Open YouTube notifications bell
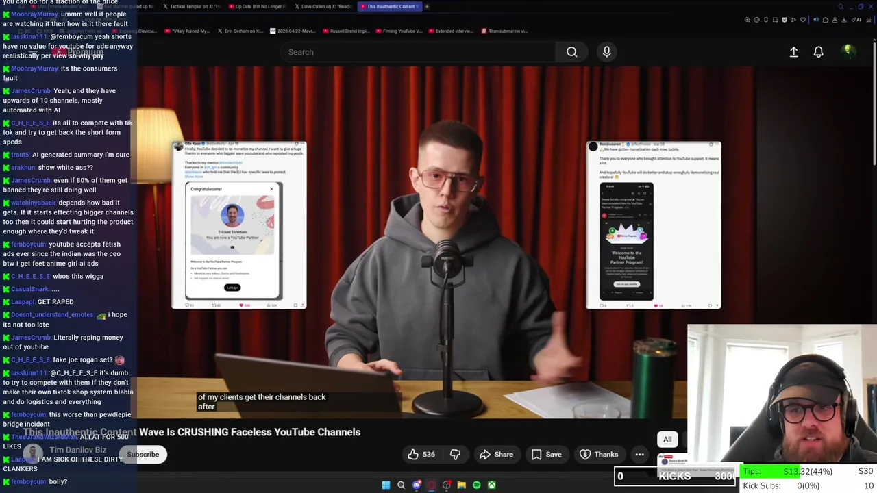 pyautogui.click(x=818, y=52)
